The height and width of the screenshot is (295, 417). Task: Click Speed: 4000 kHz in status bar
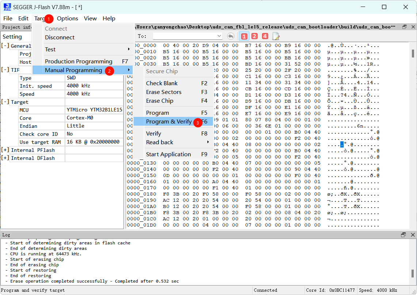click(x=378, y=290)
